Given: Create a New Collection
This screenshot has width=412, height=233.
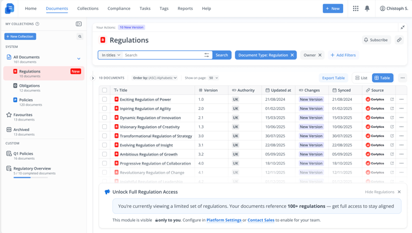Looking at the screenshot, I should click(x=20, y=36).
